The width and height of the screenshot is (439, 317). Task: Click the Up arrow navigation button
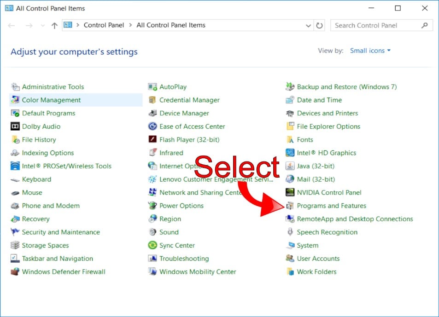coord(54,26)
